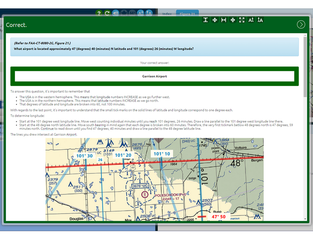
Task: Toggle sound with the speaker icon
Action: pyautogui.click(x=116, y=13)
